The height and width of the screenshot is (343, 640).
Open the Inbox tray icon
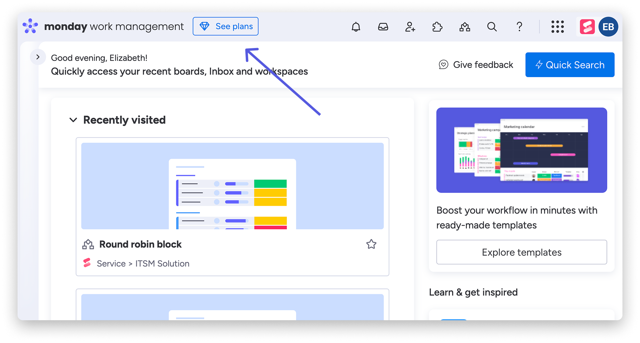(383, 27)
